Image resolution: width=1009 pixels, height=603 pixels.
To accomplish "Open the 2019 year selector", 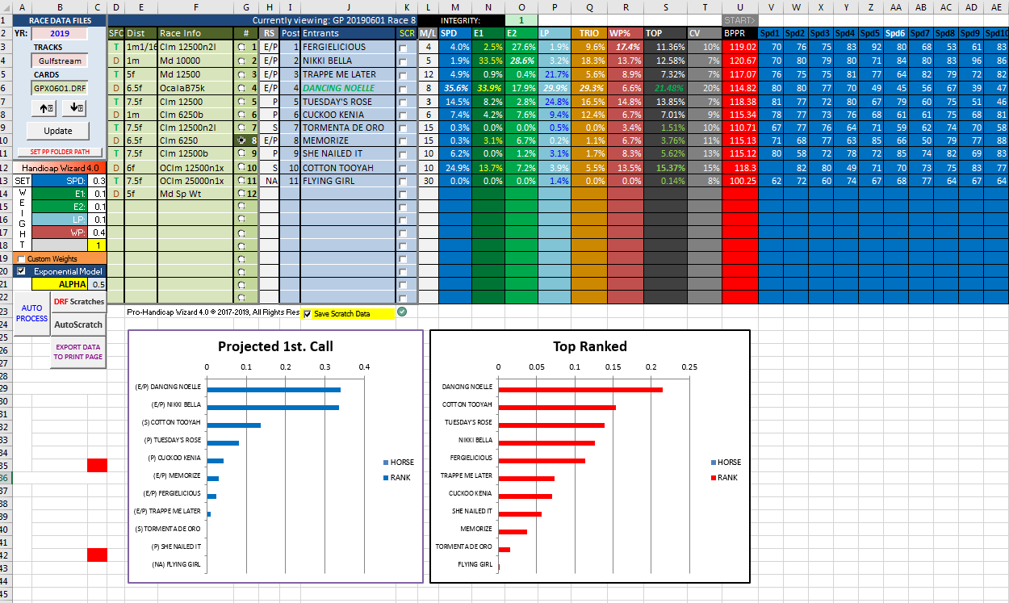I will pos(59,34).
